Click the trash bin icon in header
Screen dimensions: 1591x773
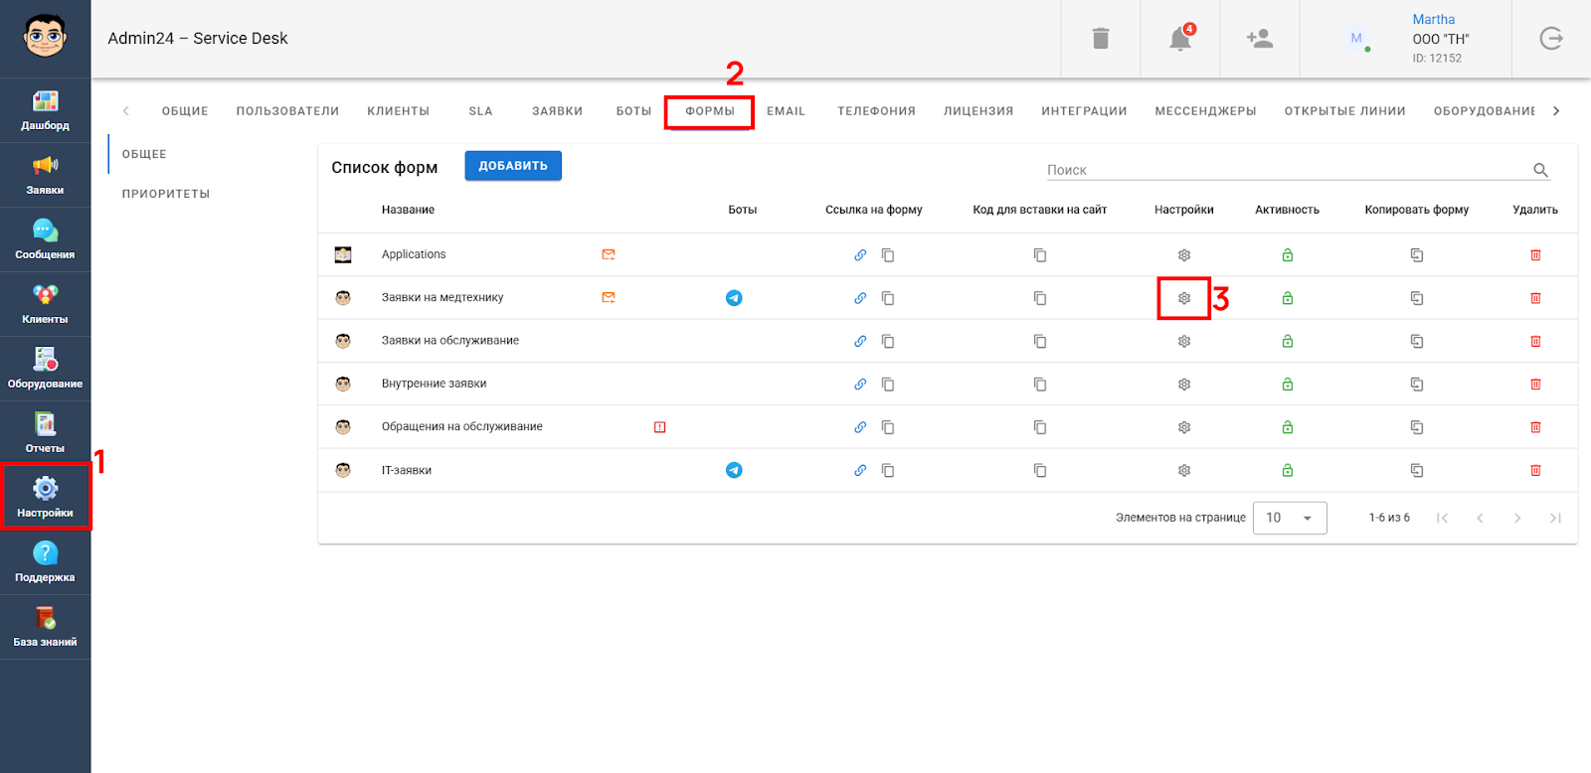tap(1100, 39)
